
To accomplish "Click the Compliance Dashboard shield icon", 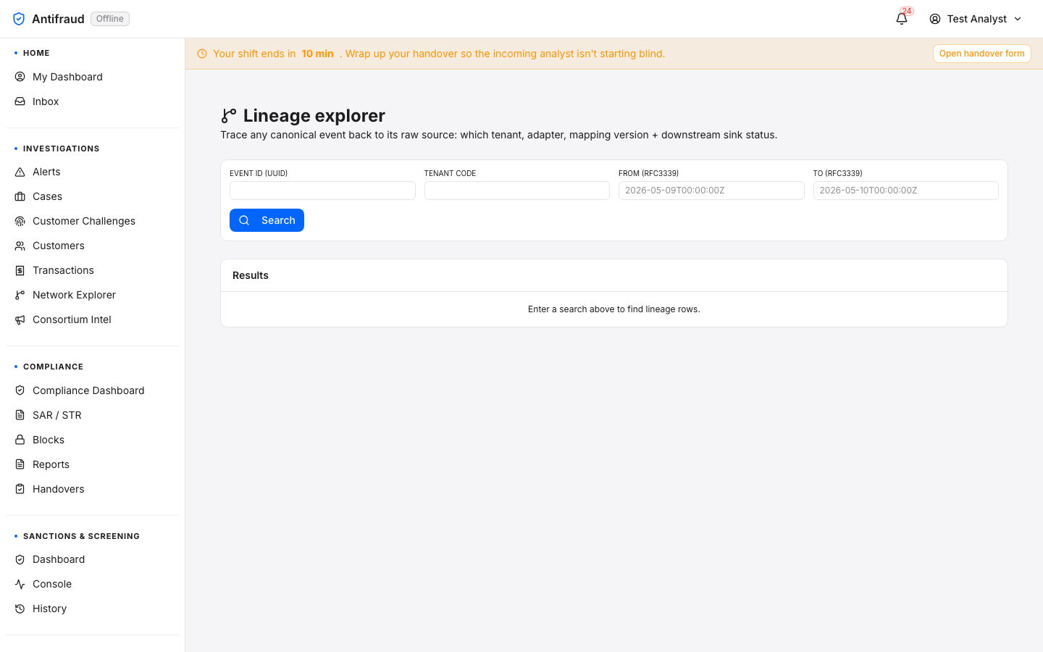I will pos(20,390).
